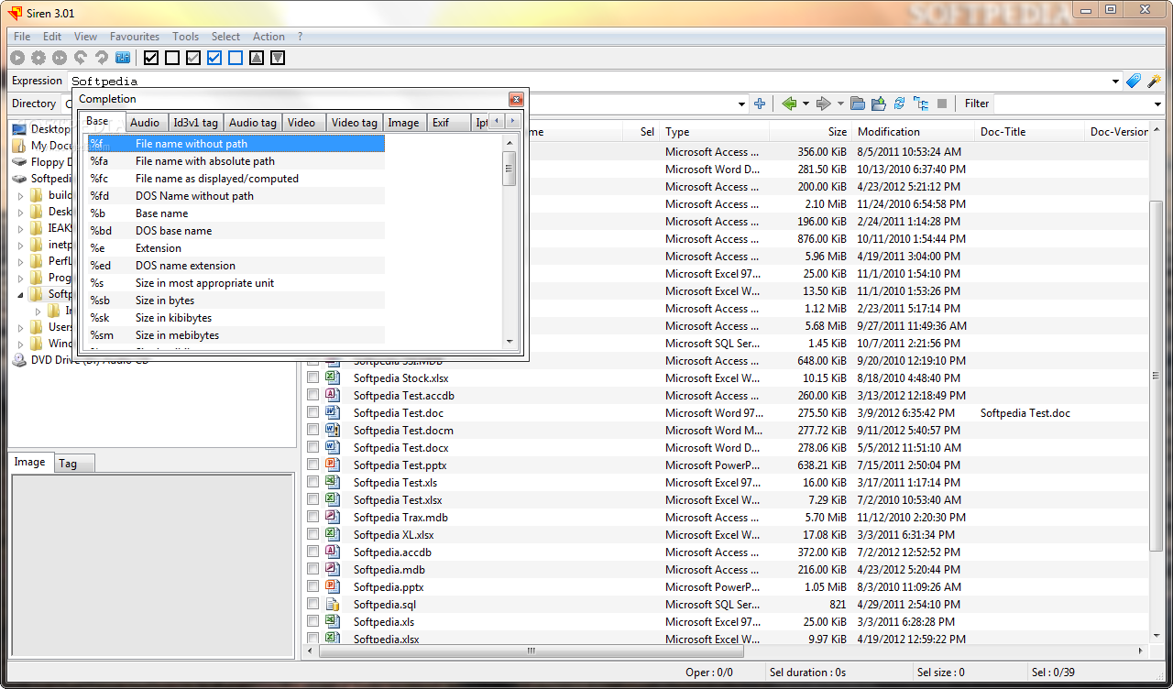
Task: Open the Directory path dropdown arrow
Action: [x=741, y=104]
